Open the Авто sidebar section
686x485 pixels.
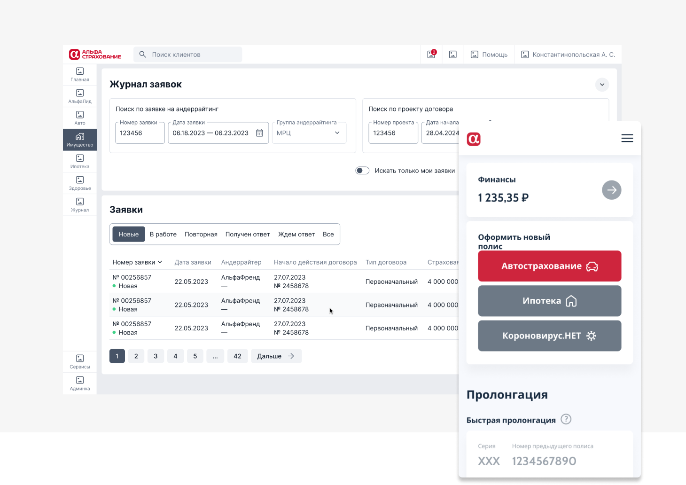80,118
